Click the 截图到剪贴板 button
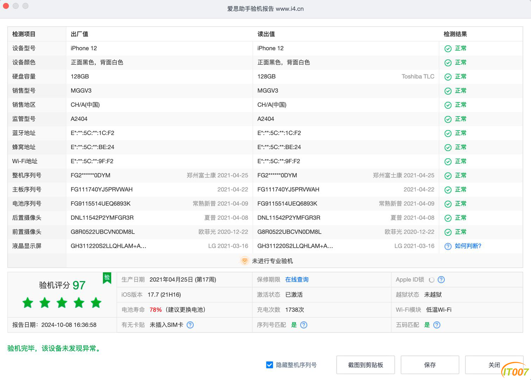The image size is (531, 380). click(366, 365)
